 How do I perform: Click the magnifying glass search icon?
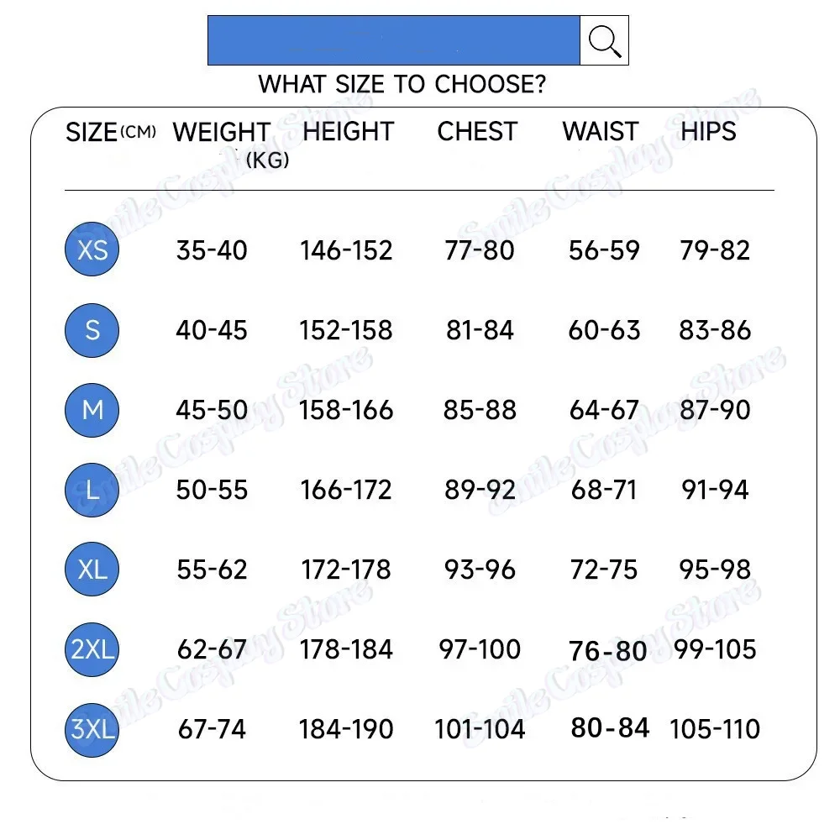coord(604,40)
